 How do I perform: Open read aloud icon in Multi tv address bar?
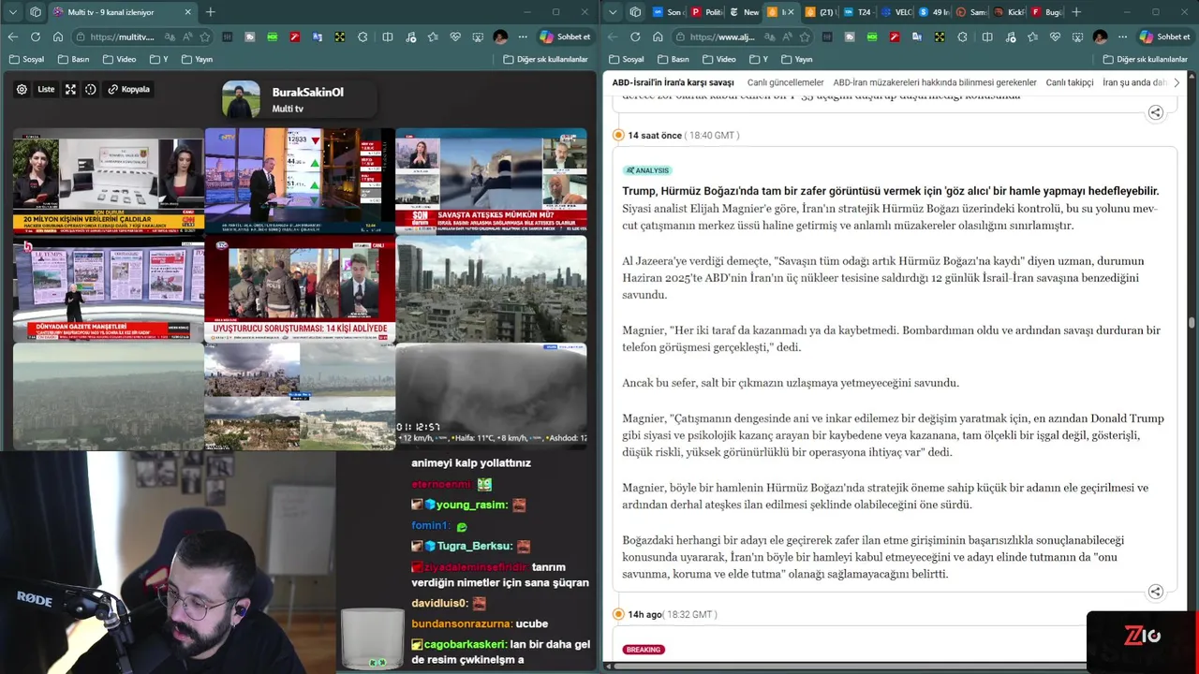[x=187, y=37]
